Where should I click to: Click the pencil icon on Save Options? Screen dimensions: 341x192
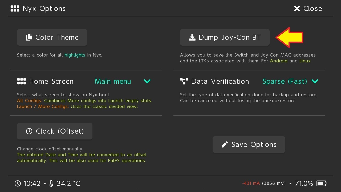(225, 145)
